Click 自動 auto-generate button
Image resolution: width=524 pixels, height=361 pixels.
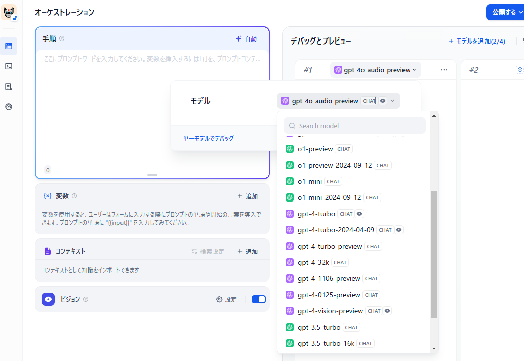click(x=246, y=39)
